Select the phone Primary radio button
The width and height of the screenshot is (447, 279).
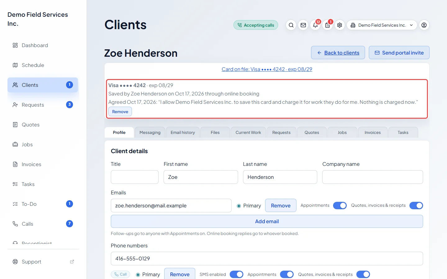click(138, 275)
